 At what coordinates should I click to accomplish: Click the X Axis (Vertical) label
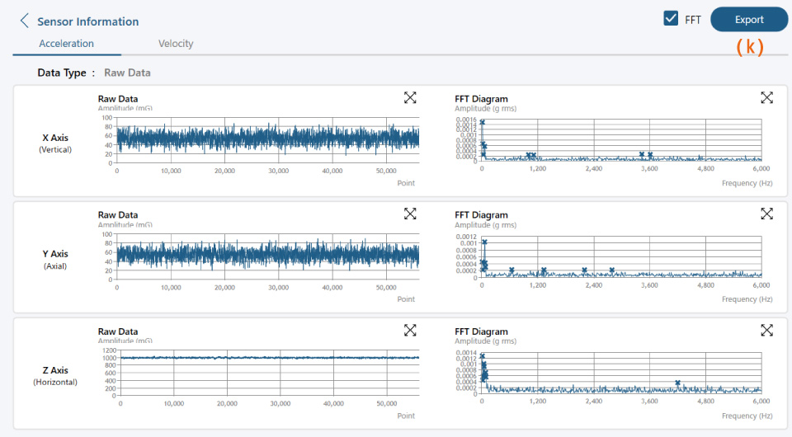[x=55, y=143]
